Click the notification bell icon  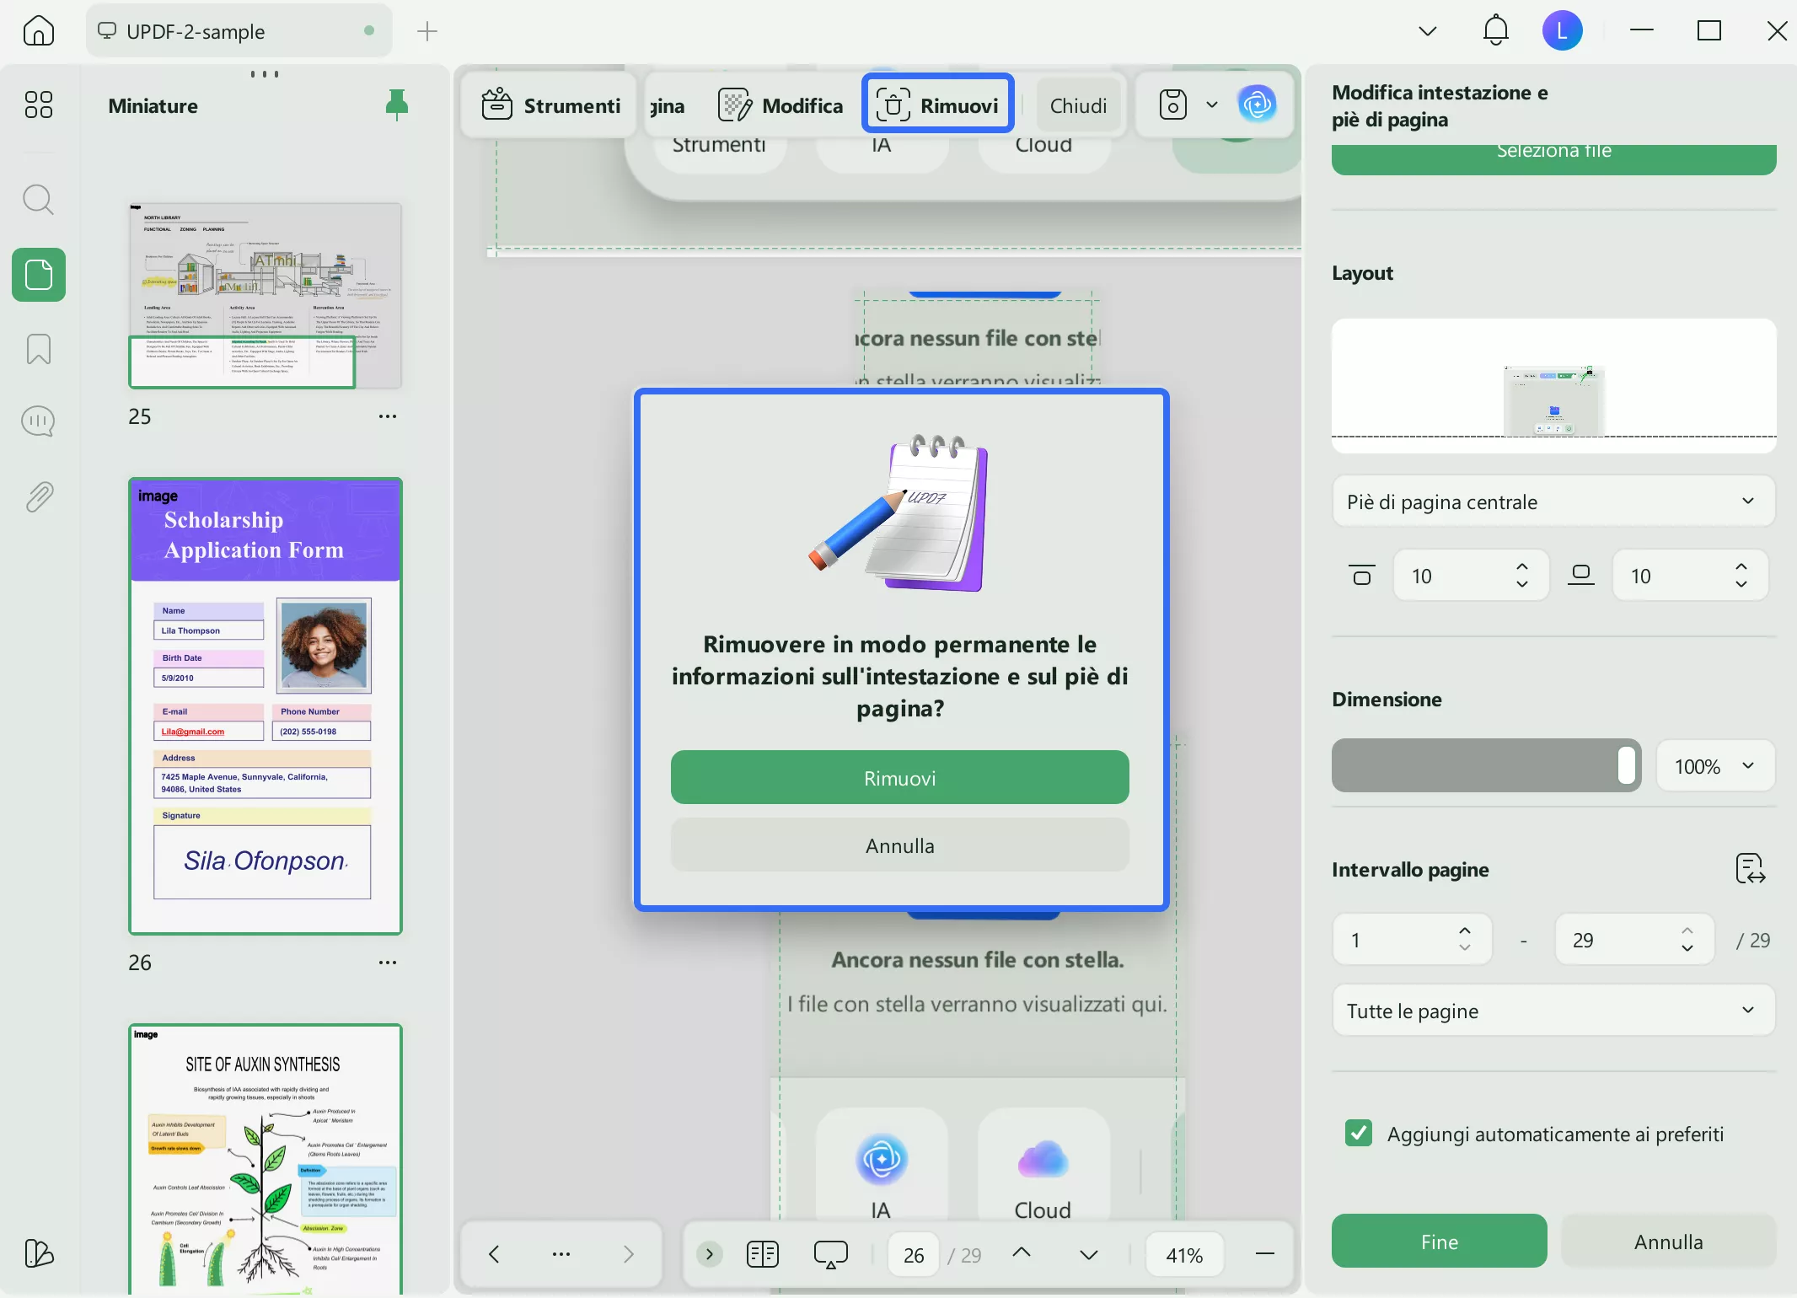tap(1495, 31)
